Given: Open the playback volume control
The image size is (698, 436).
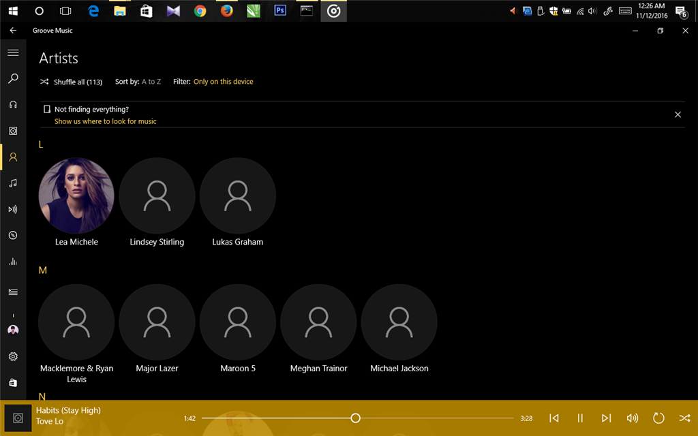Looking at the screenshot, I should [632, 418].
